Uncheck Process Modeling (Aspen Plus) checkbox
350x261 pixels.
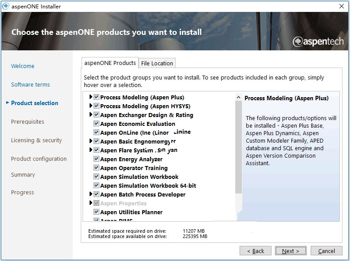96,97
